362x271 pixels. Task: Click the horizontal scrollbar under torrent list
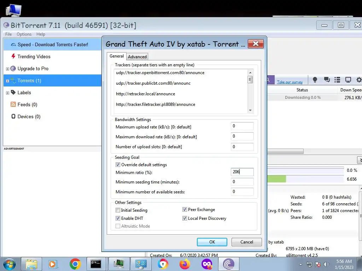tap(285, 151)
